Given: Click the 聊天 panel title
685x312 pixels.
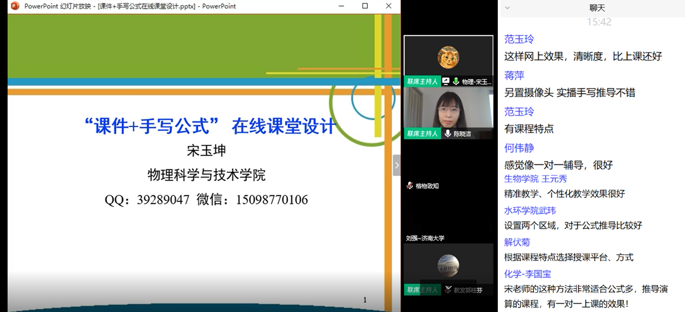Looking at the screenshot, I should coord(597,8).
